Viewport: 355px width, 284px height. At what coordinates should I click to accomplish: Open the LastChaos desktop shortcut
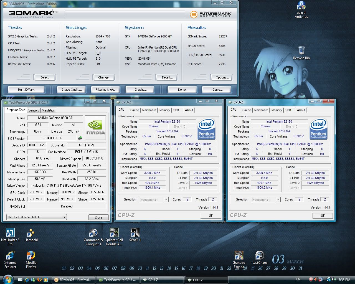260,255
